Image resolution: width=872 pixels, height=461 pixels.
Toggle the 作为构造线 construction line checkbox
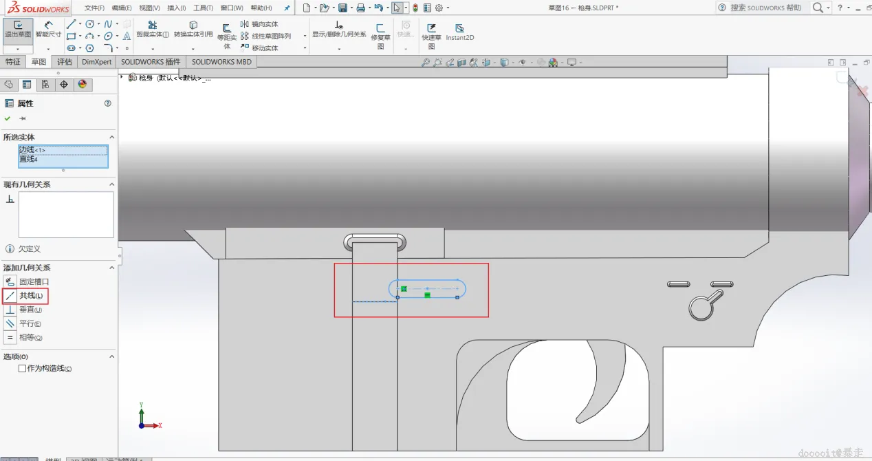pyautogui.click(x=22, y=369)
